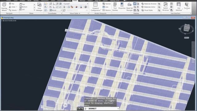
Task: Click the navigation bar on the right edge
Action: (193, 52)
